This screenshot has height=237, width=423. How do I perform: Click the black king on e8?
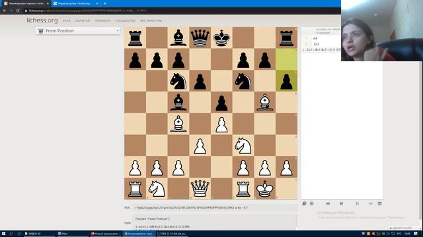(221, 38)
